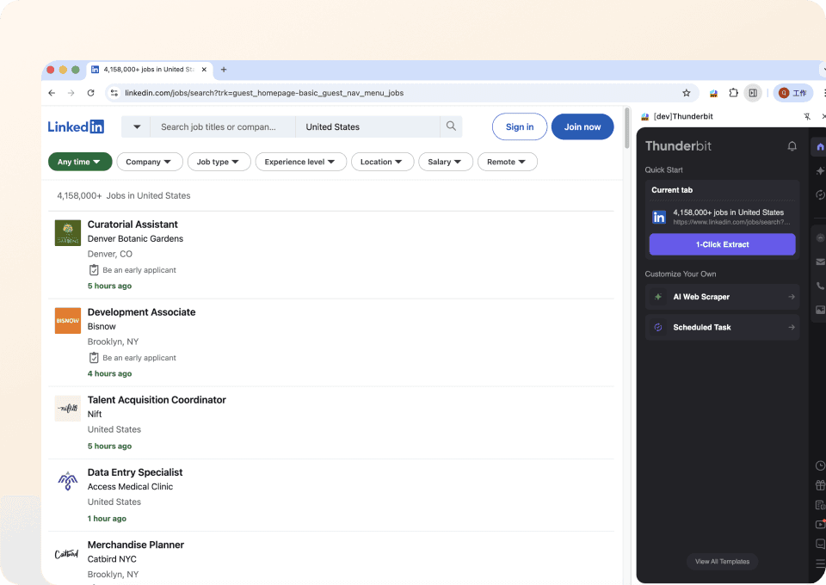Expand the Any time filter dropdown

(80, 162)
